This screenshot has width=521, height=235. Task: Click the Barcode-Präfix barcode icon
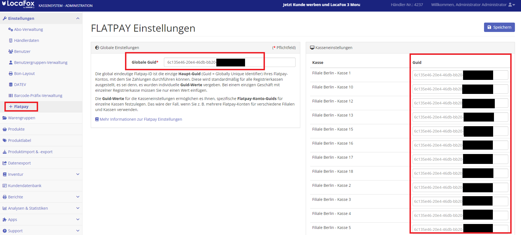(11, 96)
